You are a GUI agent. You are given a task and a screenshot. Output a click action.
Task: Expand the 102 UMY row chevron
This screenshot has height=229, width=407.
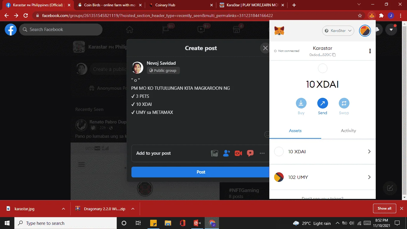[369, 177]
